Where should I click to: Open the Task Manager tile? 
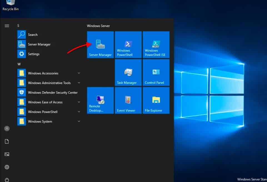[128, 72]
